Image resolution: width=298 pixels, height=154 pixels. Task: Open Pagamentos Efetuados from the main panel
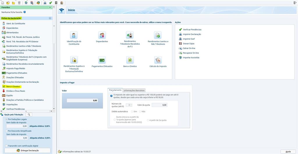(x=102, y=60)
